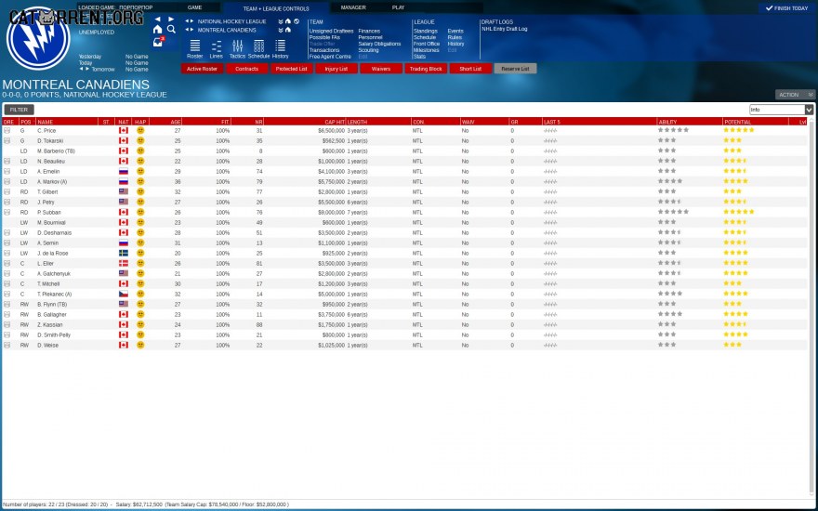Viewport: 818px width, 511px height.
Task: Switch to the GAME tab
Action: (194, 7)
